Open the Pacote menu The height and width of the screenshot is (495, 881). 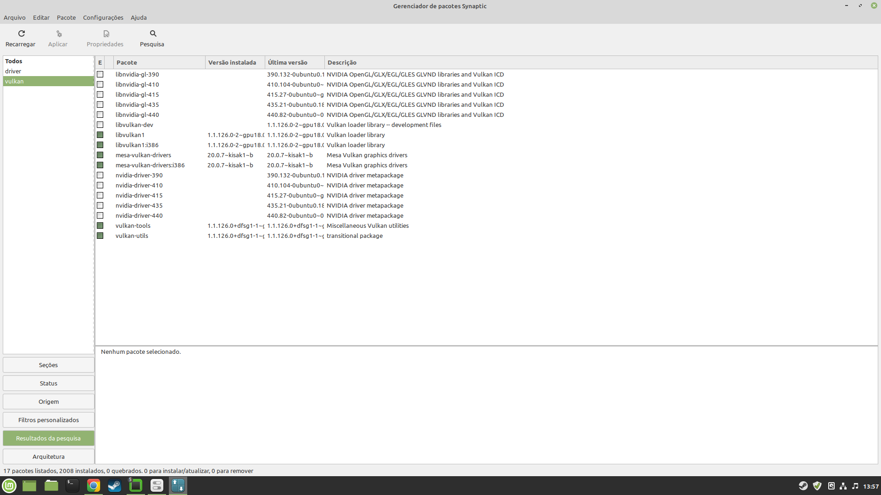(66, 17)
